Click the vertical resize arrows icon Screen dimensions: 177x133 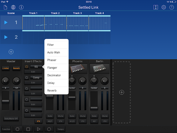click(155, 7)
